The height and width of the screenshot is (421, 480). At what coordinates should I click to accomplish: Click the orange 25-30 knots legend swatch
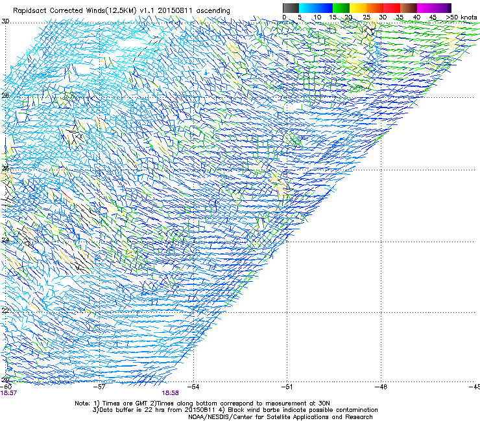click(375, 8)
